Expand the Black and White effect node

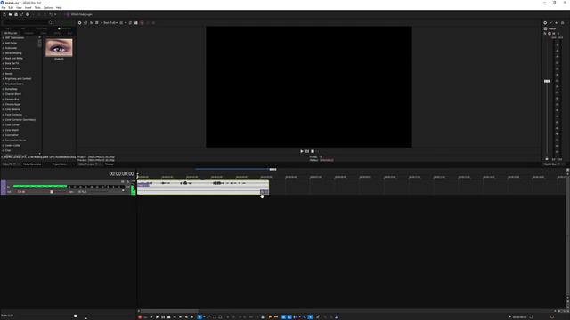point(4,58)
